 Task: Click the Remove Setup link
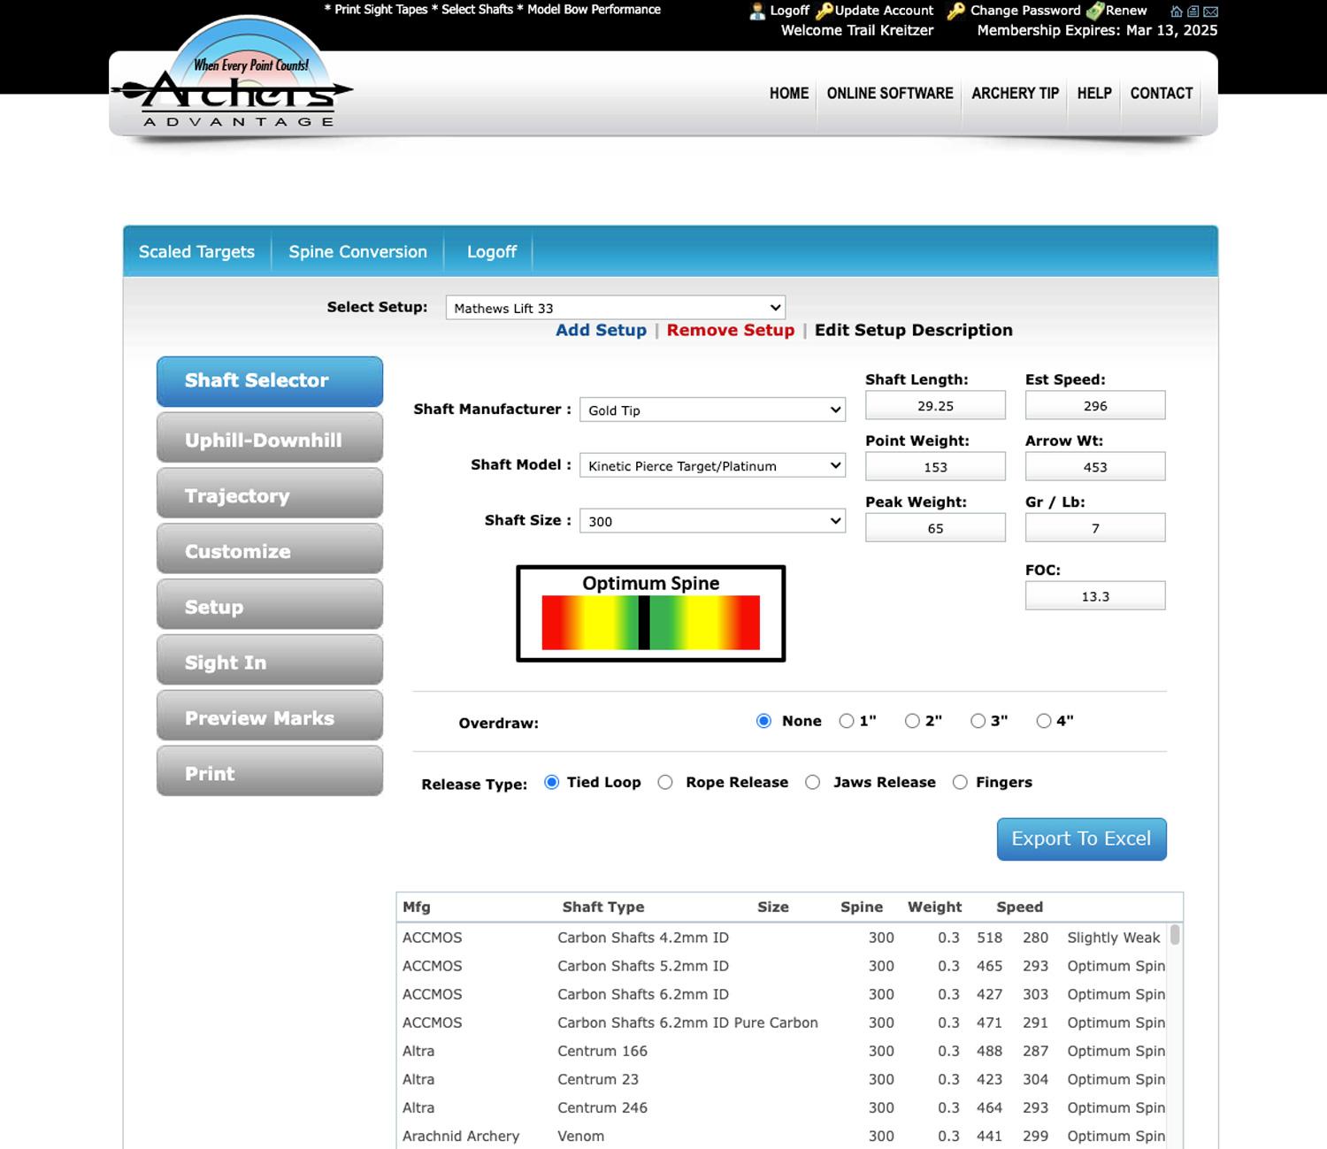pyautogui.click(x=730, y=330)
